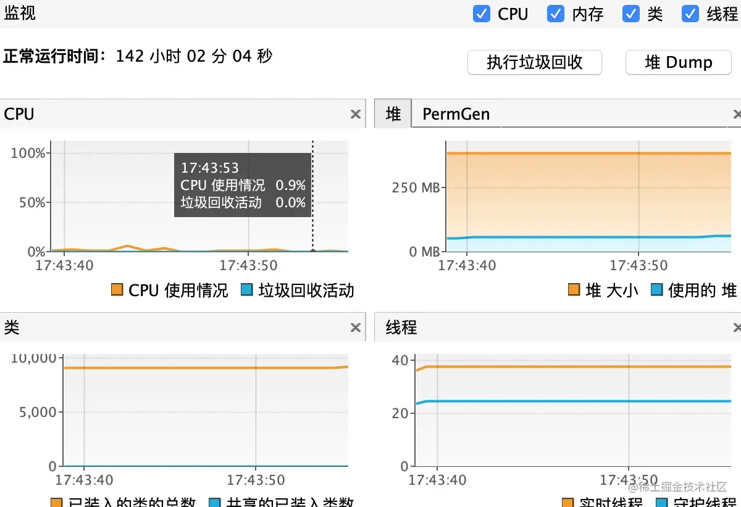741x507 pixels.
Task: Disable the 线程 (threads) checkbox
Action: click(x=690, y=14)
